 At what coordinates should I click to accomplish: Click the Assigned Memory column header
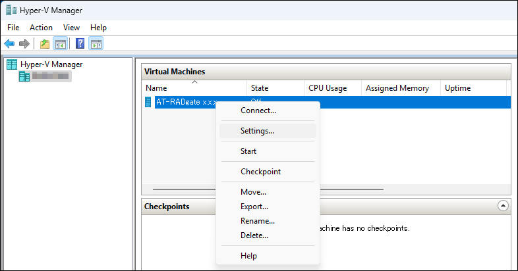click(x=397, y=88)
